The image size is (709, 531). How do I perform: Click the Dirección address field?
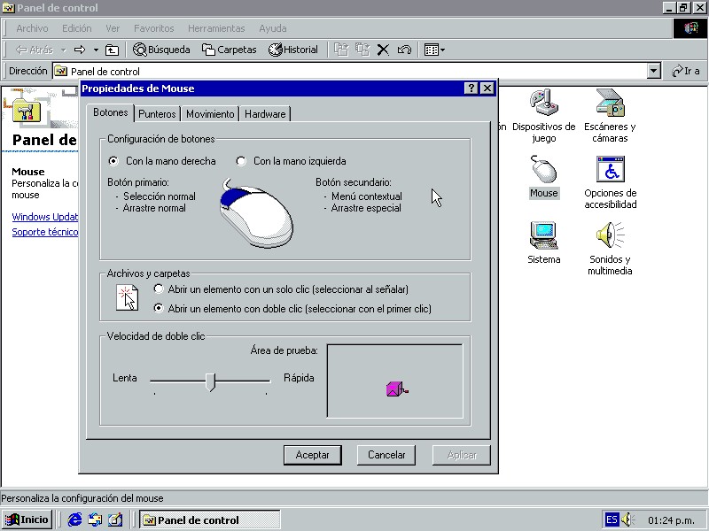[350, 71]
